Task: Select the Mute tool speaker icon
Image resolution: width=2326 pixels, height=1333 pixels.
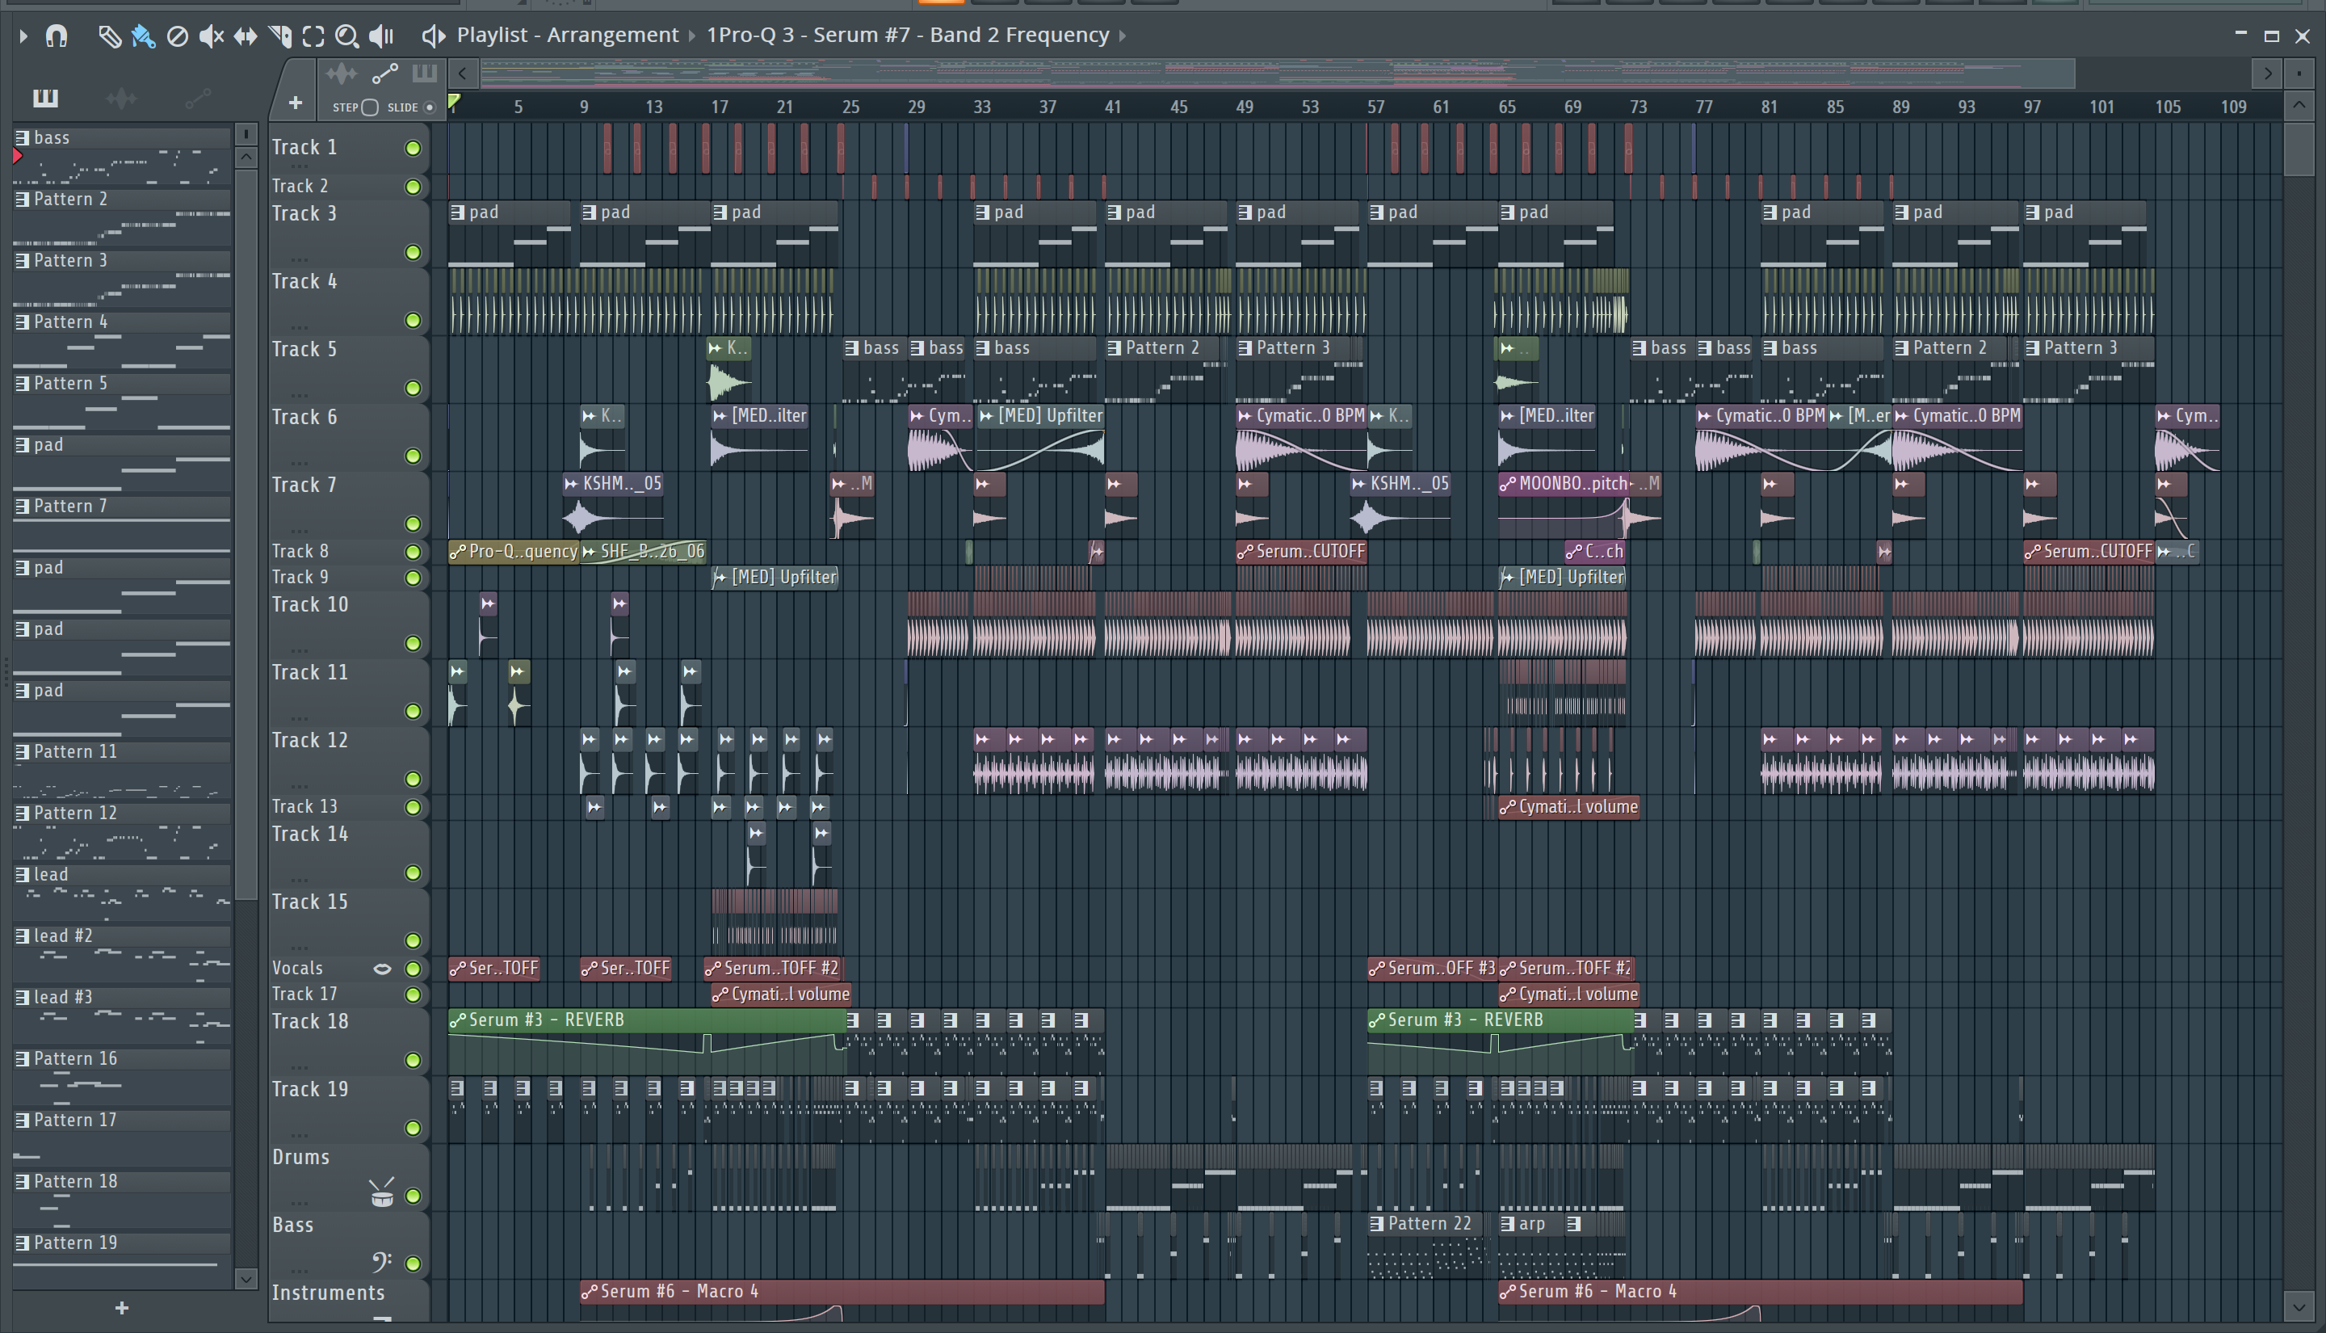Action: coord(212,36)
